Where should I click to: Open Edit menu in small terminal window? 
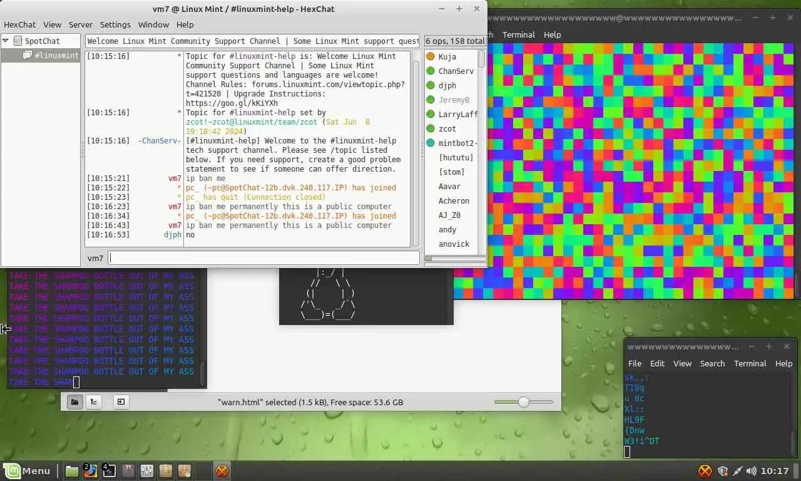[x=657, y=363]
